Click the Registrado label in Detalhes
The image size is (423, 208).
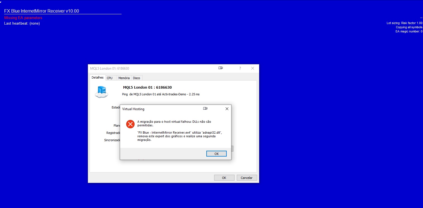tap(113, 133)
